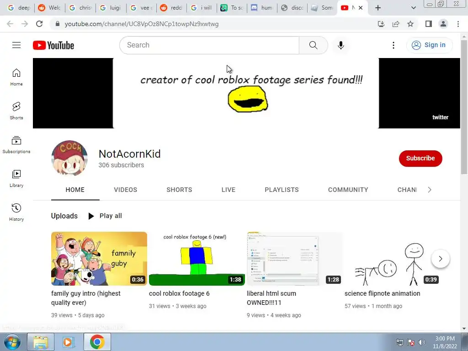The width and height of the screenshot is (468, 351).
Task: Toggle Chrome side panel
Action: point(429,24)
